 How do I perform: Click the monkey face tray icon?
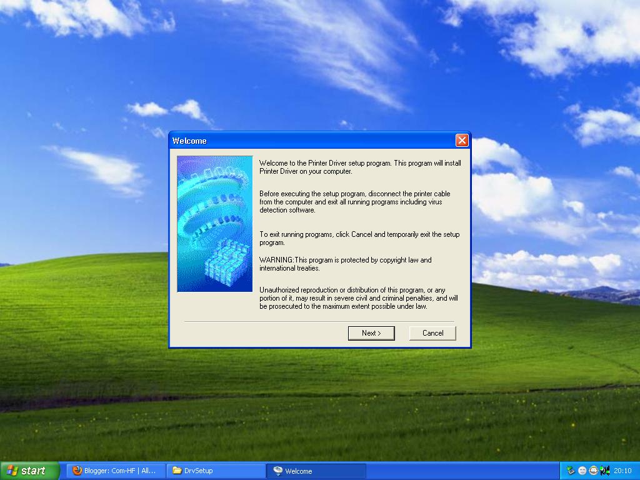click(594, 471)
